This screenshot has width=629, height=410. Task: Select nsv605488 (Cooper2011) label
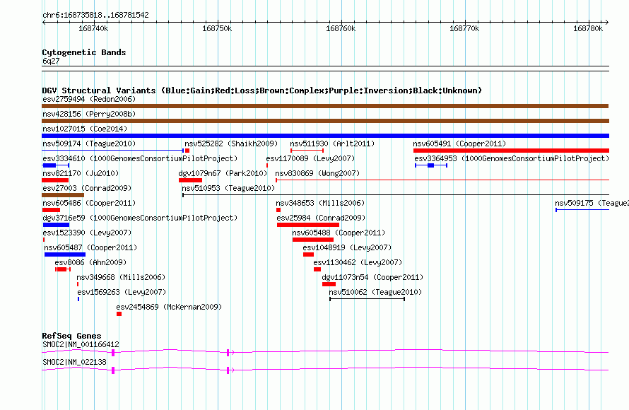pos(339,233)
